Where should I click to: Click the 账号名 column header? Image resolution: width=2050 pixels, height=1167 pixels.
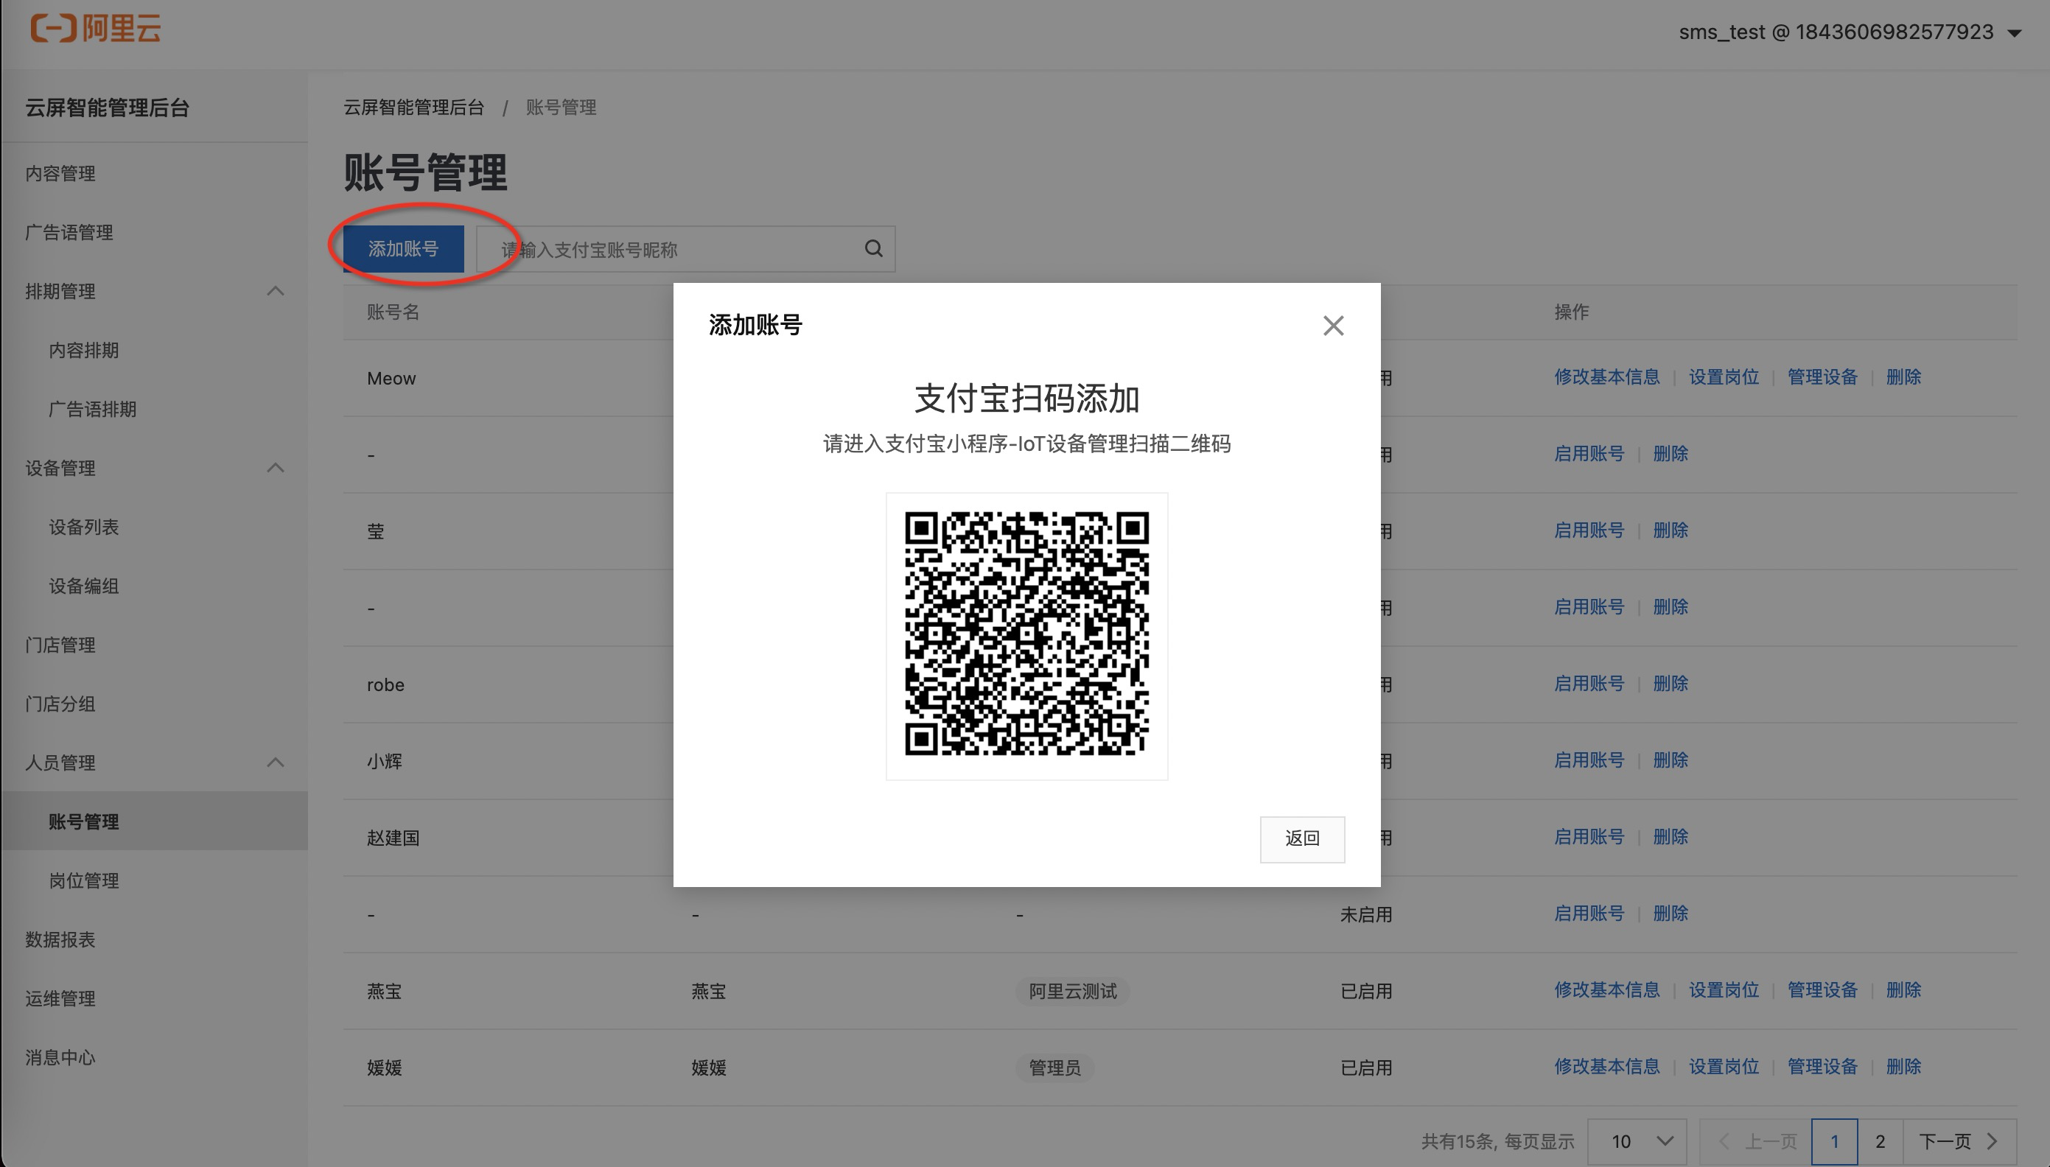click(x=393, y=312)
